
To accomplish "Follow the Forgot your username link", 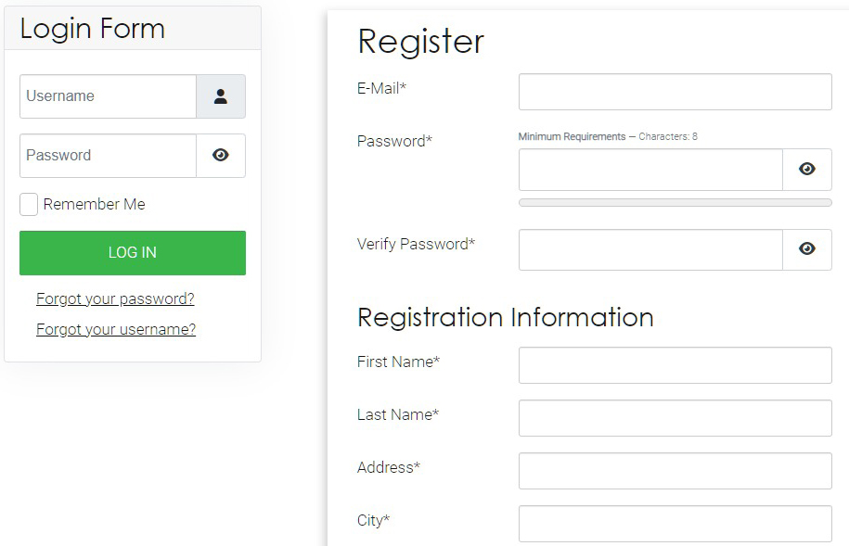I will pos(116,329).
